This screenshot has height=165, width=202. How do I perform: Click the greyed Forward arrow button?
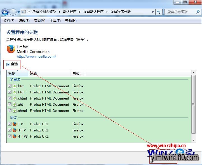pos(13,12)
